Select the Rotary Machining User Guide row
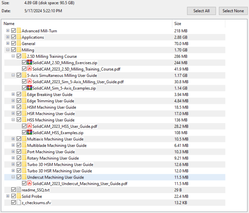The height and width of the screenshot is (213, 249). [115, 158]
